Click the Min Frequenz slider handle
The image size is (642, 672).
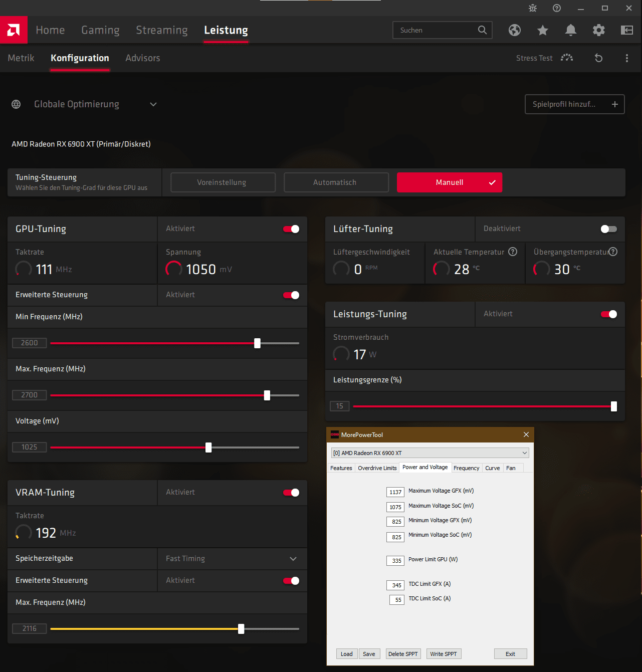[257, 343]
